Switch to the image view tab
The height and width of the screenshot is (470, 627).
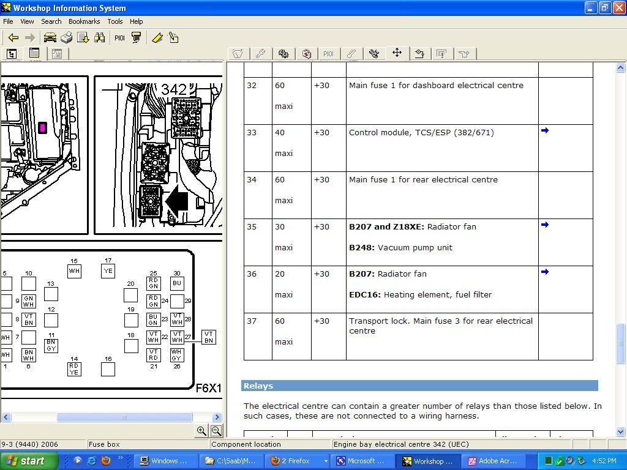[57, 54]
